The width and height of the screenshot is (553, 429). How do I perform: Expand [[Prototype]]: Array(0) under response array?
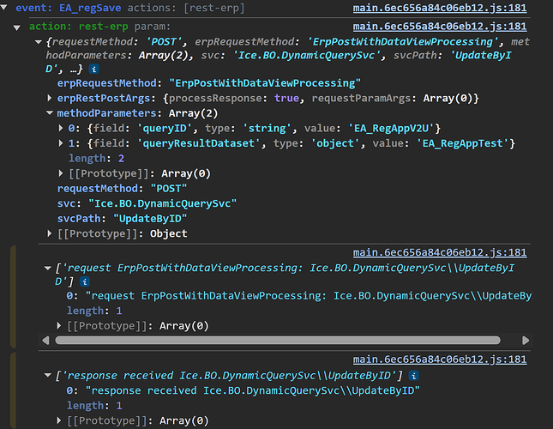point(60,420)
